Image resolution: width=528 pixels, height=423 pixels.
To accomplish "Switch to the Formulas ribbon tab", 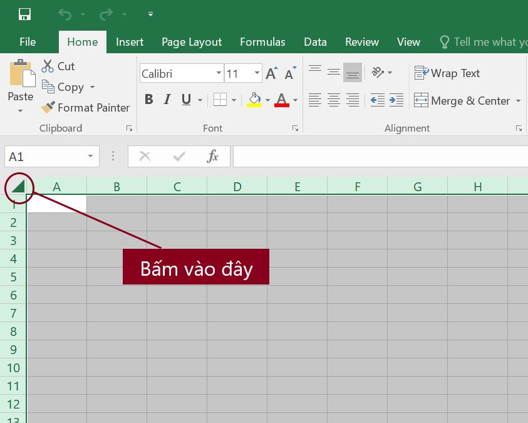I will point(262,41).
